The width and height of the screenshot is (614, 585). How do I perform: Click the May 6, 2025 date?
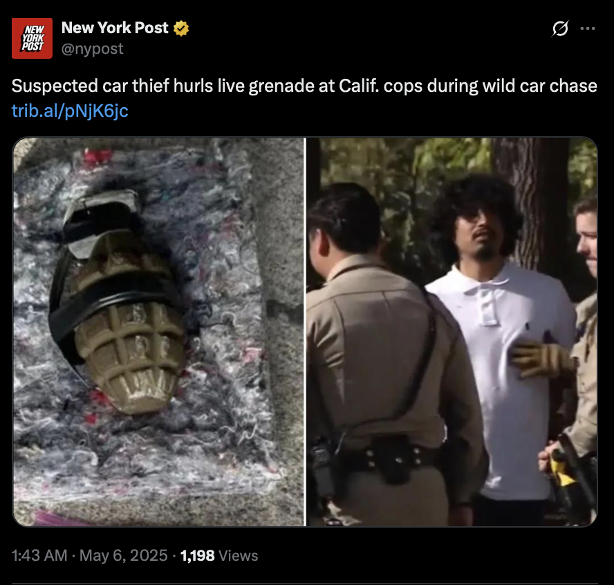[x=123, y=555]
